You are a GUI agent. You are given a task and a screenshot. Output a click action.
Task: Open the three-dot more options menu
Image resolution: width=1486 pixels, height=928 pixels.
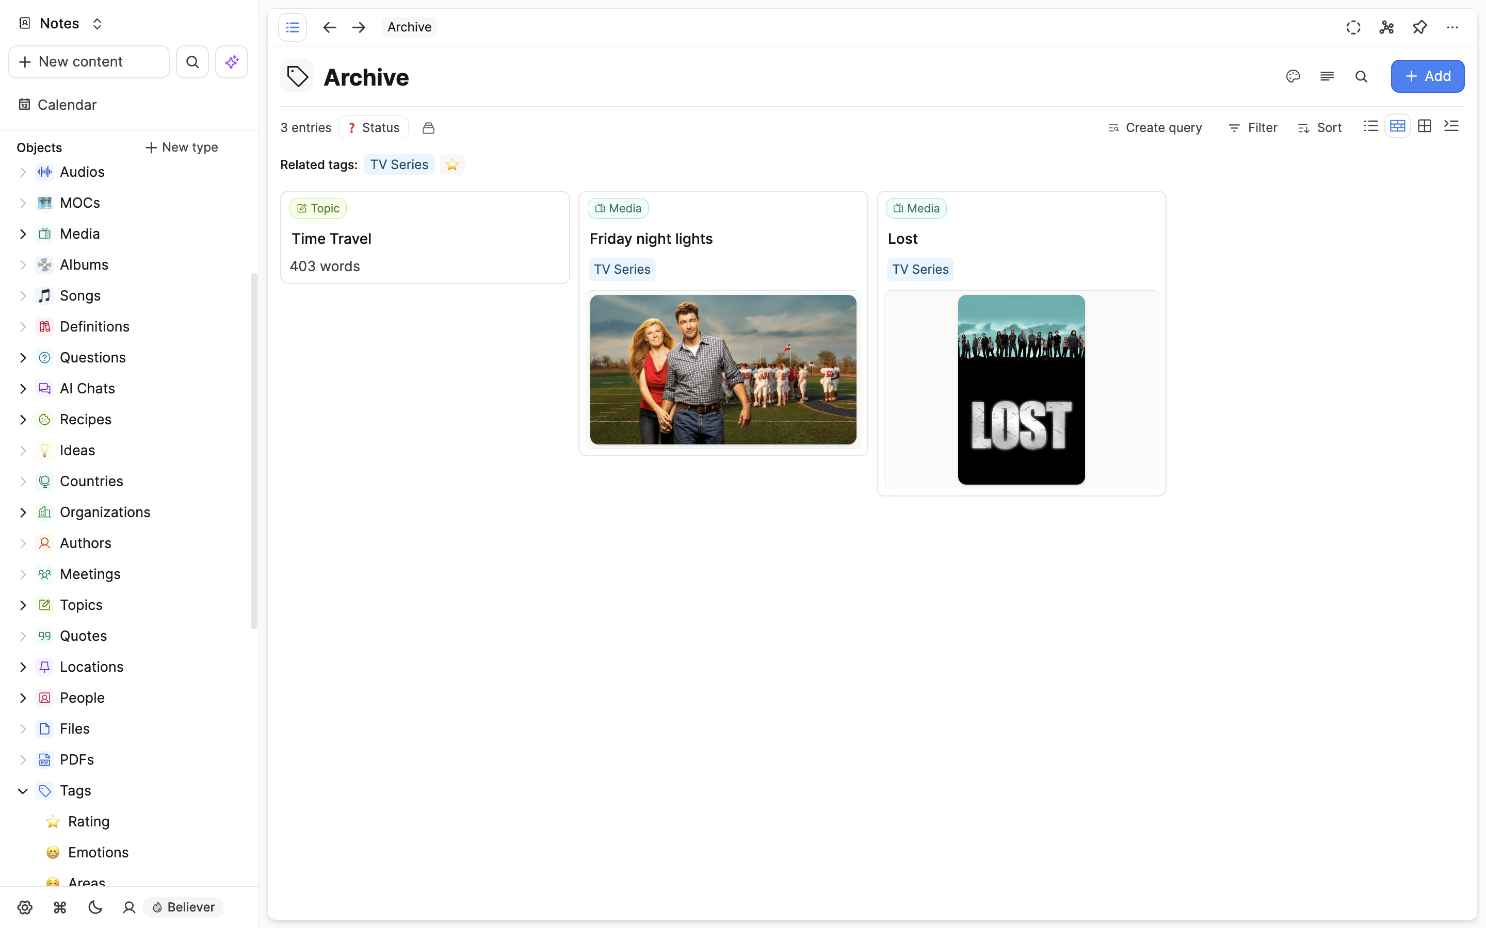pyautogui.click(x=1452, y=27)
